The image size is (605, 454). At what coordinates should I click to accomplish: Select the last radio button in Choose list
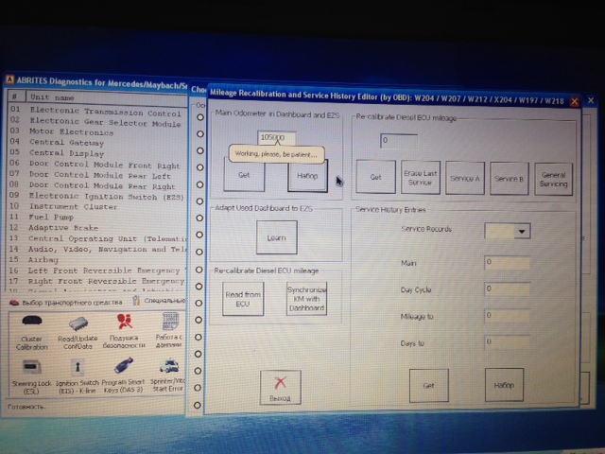tap(198, 405)
